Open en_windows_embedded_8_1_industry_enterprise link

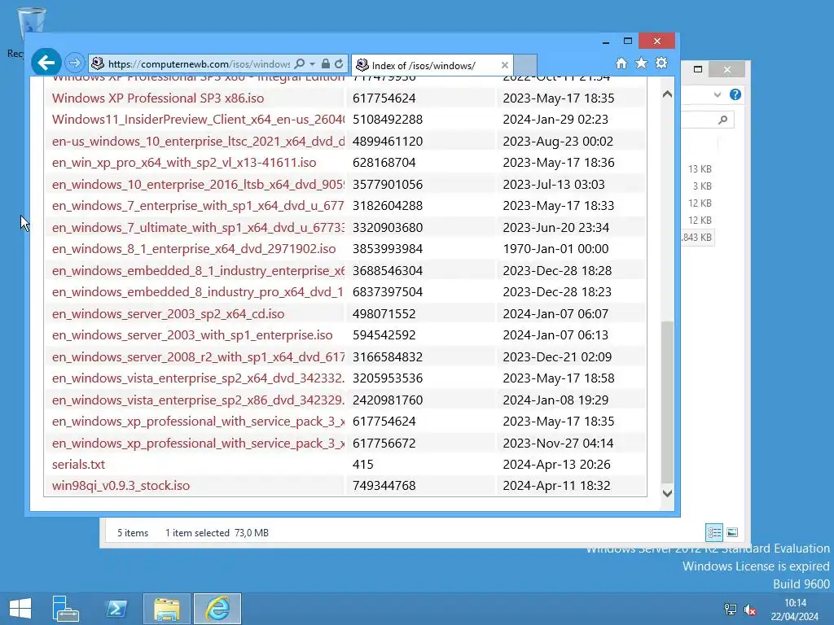198,270
